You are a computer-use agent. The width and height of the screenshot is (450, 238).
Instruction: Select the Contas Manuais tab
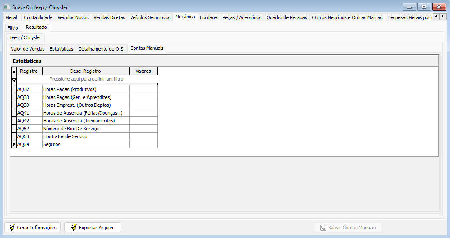point(147,48)
